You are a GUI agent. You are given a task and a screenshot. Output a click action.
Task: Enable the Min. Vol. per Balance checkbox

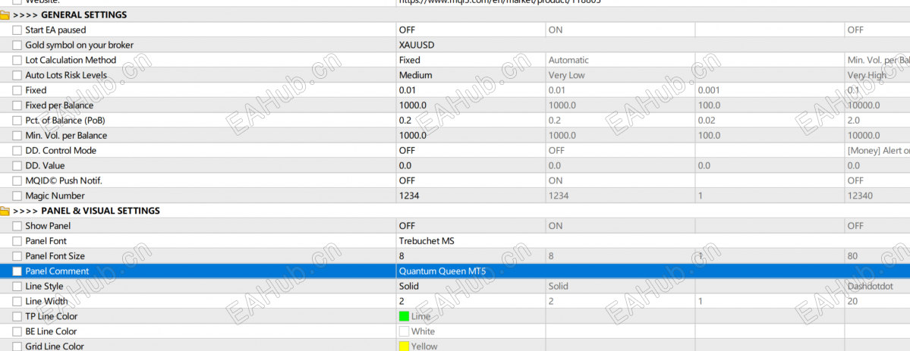(17, 136)
